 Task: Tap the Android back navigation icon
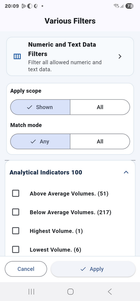coord(110,292)
